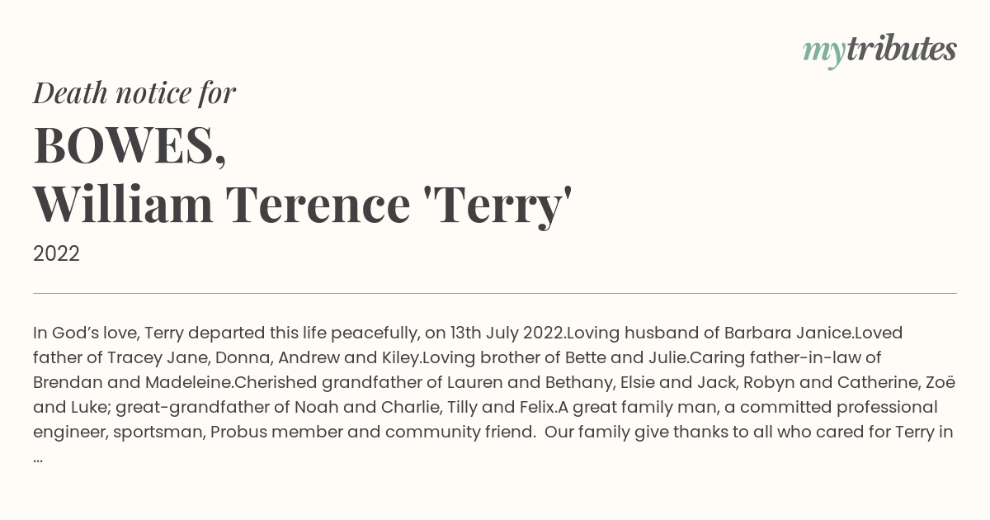This screenshot has height=520, width=990.
Task: Click 'Tracey Jane' in the notice text
Action: (x=145, y=357)
